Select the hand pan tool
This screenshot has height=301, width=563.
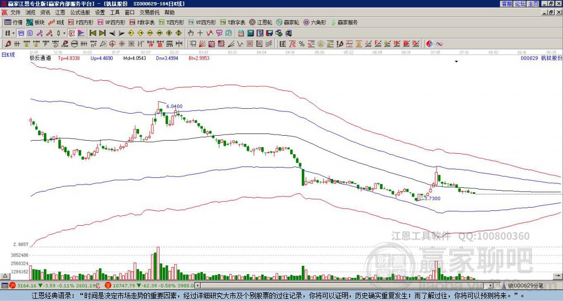pos(191,34)
